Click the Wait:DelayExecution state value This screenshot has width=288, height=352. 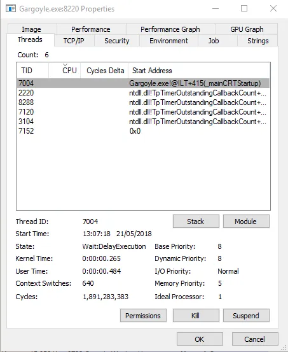[x=114, y=246]
